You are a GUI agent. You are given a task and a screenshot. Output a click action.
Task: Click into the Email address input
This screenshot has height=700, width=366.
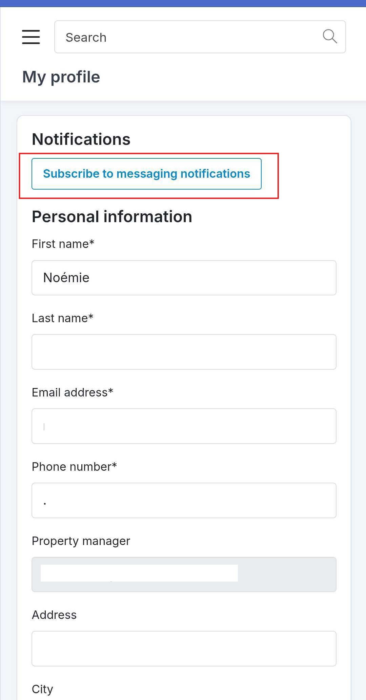(184, 426)
